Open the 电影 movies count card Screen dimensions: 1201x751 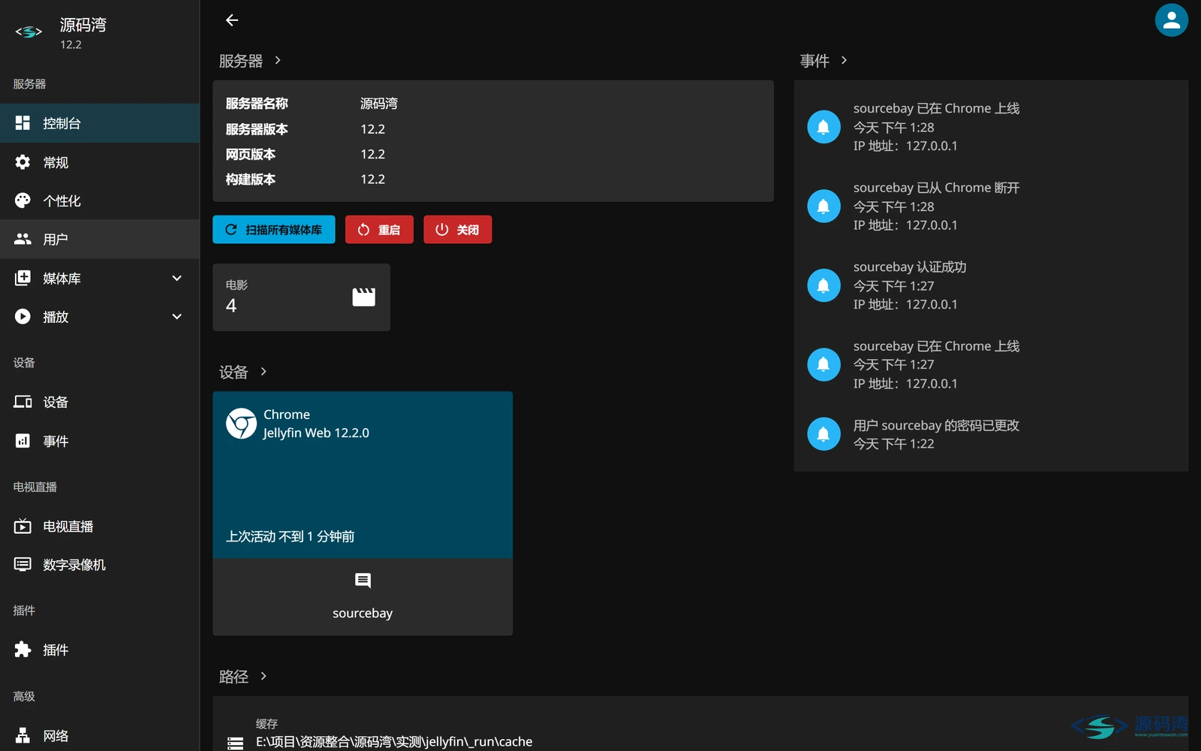[301, 297]
